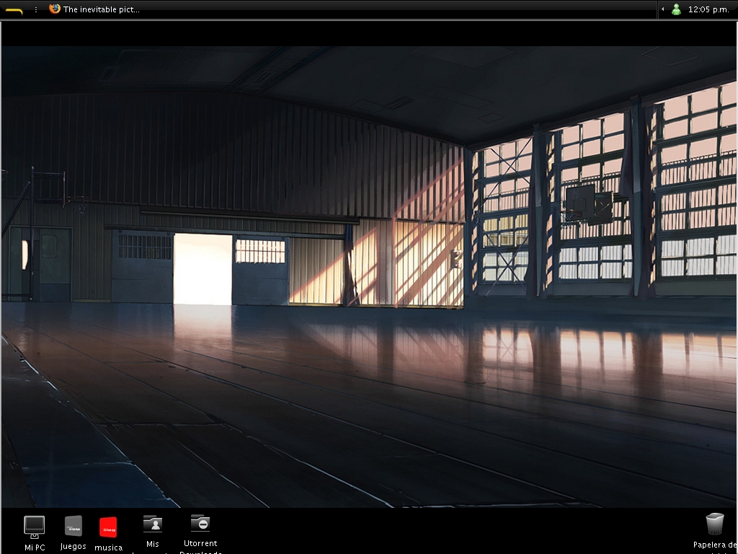The width and height of the screenshot is (738, 554).
Task: Open the 12:05 p.m. clock
Action: click(708, 9)
